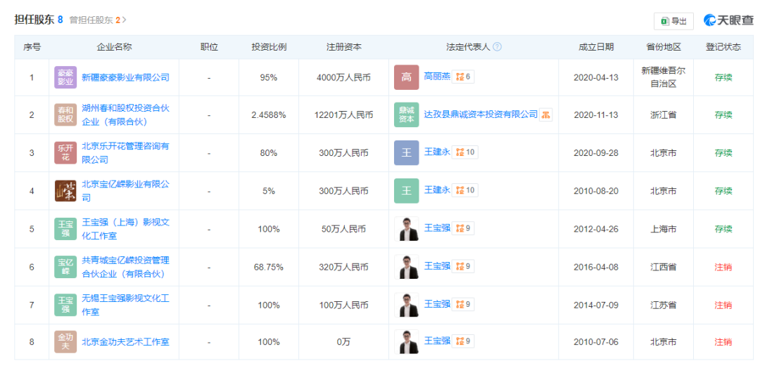
Task: Click the 鼎诚资本 legal representative logo
Action: click(406, 115)
